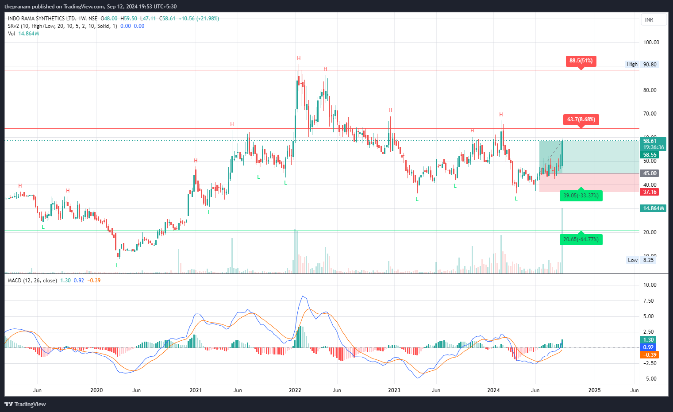Click the red stop-loss zone of the position
This screenshot has width=673, height=412.
click(589, 182)
